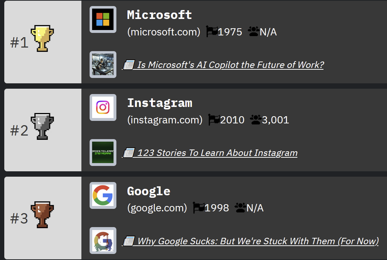The image size is (387, 260).
Task: Click the employees icon beside 3,001
Action: [x=256, y=119]
